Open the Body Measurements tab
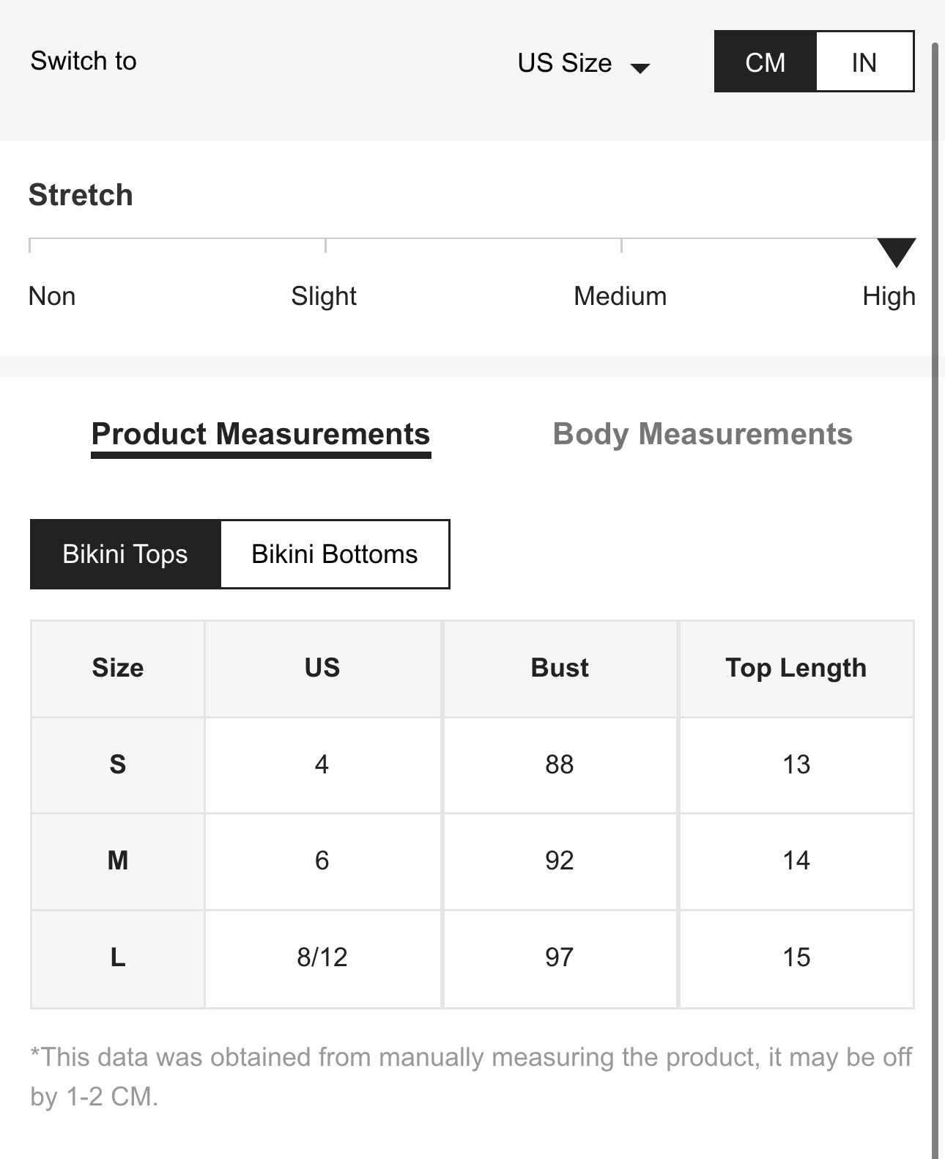 [x=703, y=435]
